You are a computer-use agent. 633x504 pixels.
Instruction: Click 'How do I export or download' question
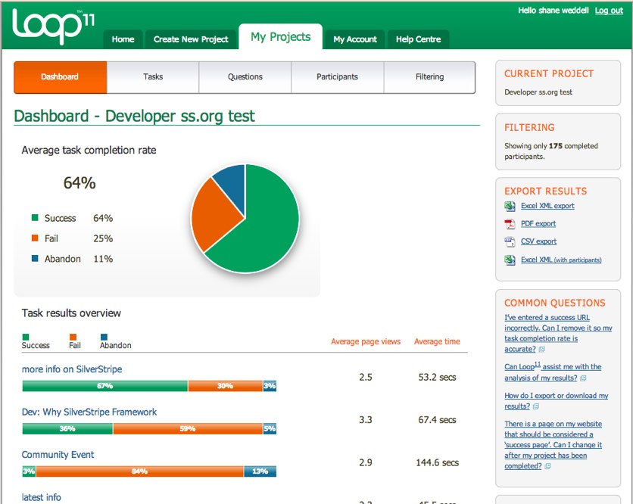coord(556,400)
